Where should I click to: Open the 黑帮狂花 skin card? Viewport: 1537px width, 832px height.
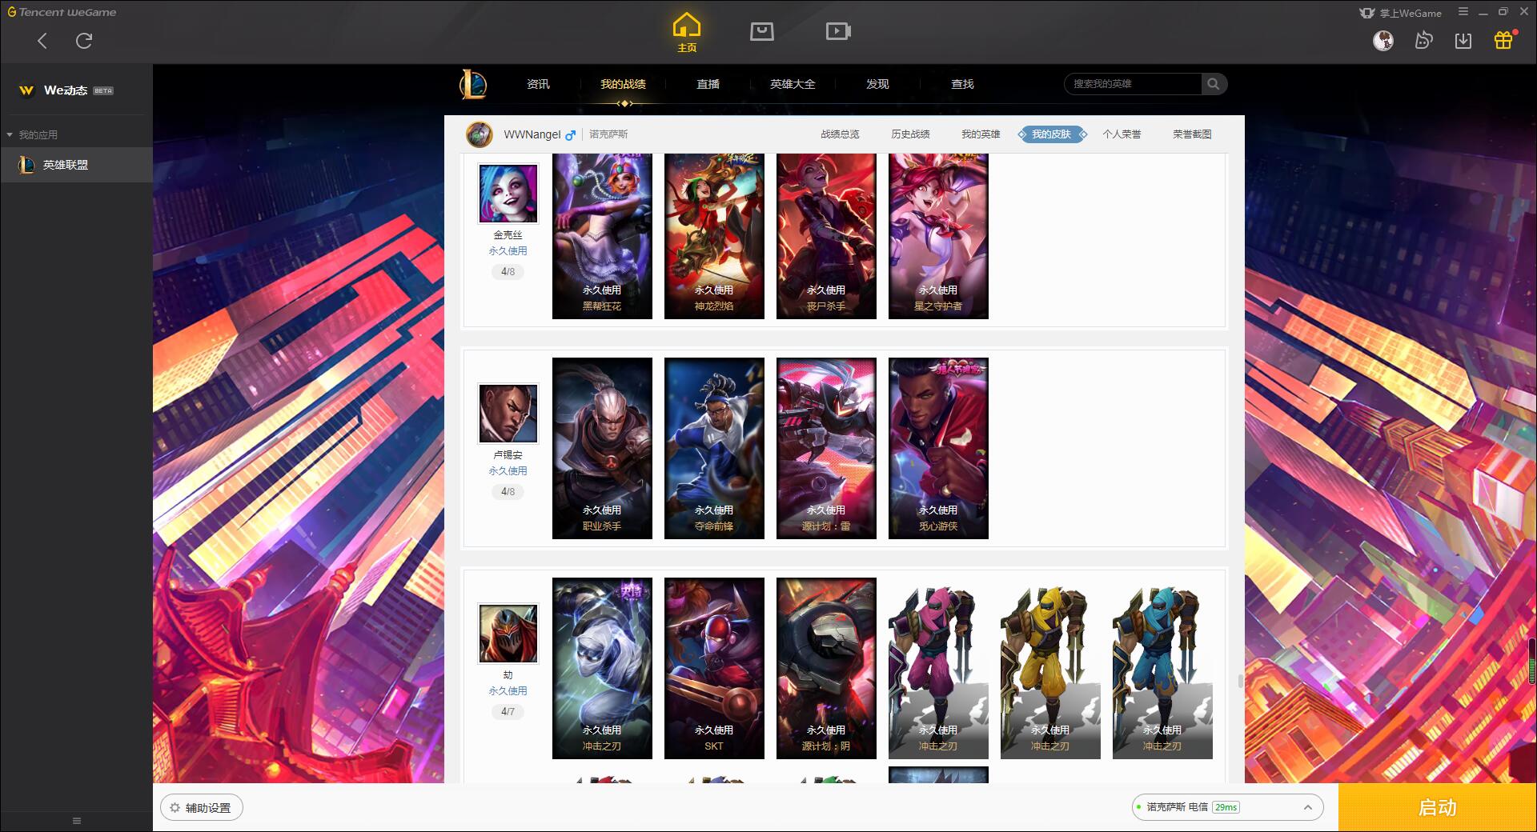(x=602, y=237)
